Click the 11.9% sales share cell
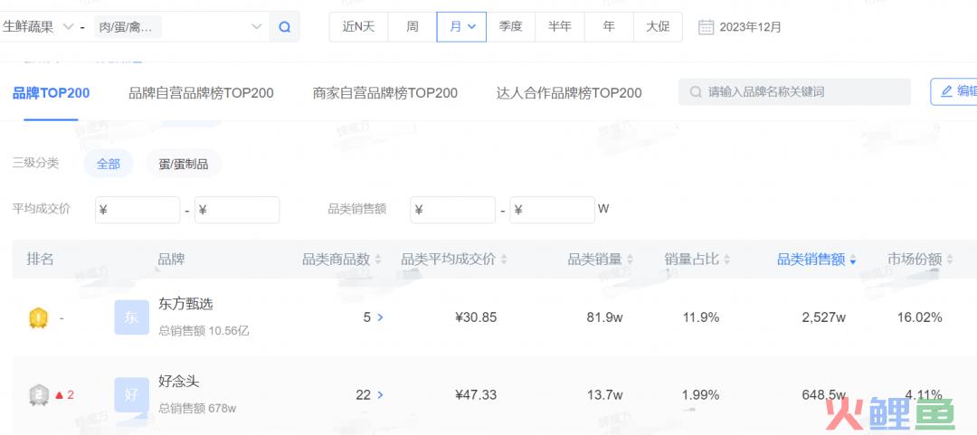The height and width of the screenshot is (435, 977). point(701,317)
